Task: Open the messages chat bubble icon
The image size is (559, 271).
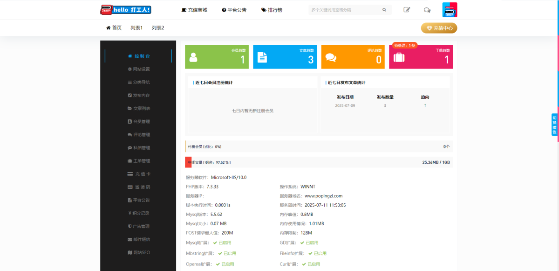Action: point(427,10)
